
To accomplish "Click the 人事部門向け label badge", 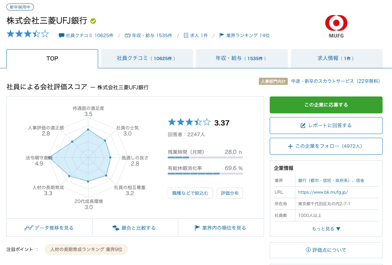I will [273, 81].
